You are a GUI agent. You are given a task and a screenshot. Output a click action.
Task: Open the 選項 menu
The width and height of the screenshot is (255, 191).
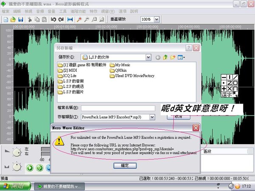point(122,11)
